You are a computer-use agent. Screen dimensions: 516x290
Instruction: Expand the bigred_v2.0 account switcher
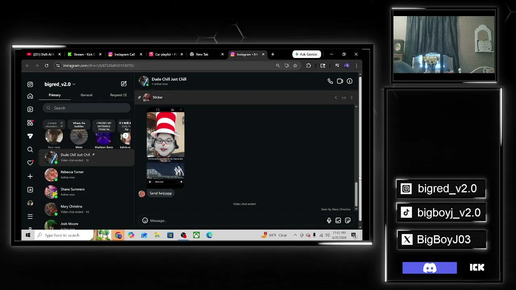(x=60, y=84)
